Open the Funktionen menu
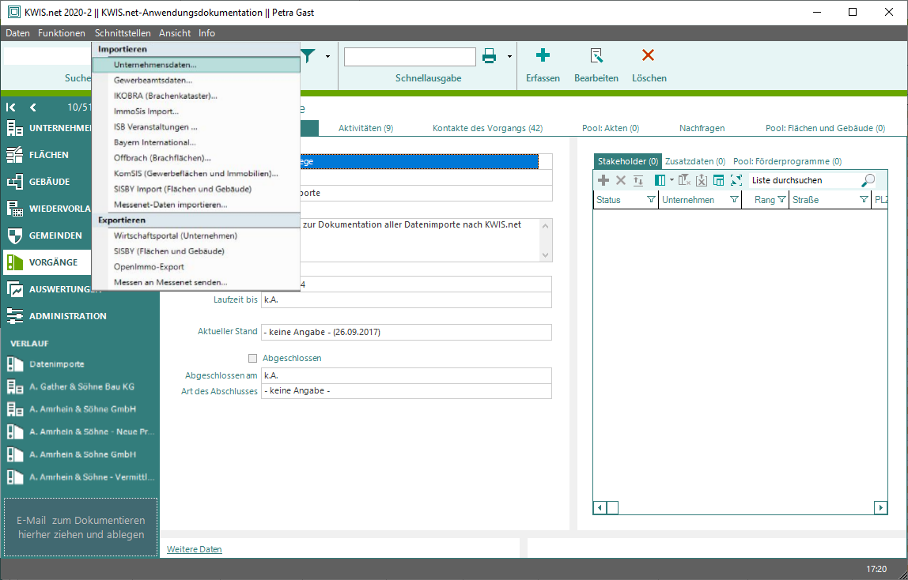This screenshot has width=908, height=580. click(62, 33)
